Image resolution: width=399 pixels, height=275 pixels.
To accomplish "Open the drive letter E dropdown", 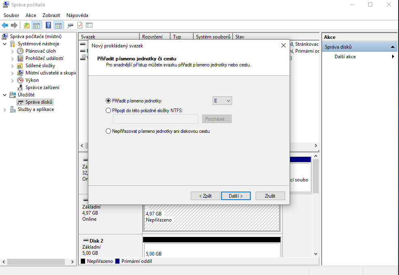I will tap(222, 101).
